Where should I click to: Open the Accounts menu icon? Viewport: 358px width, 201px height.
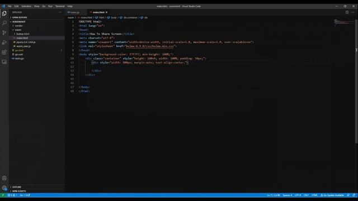pos(4,178)
